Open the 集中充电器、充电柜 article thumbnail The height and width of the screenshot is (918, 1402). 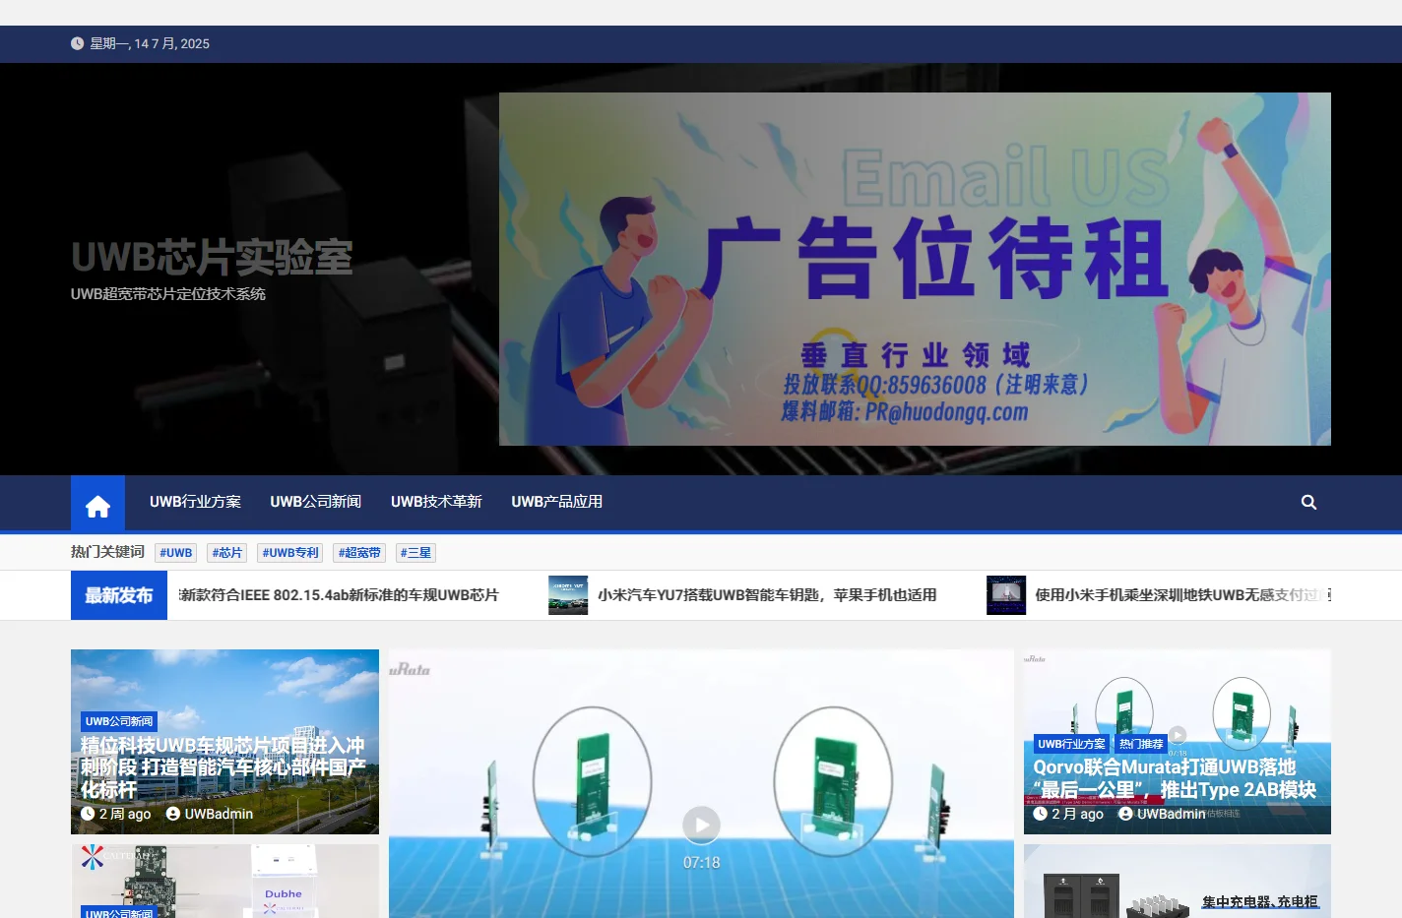click(x=1178, y=881)
